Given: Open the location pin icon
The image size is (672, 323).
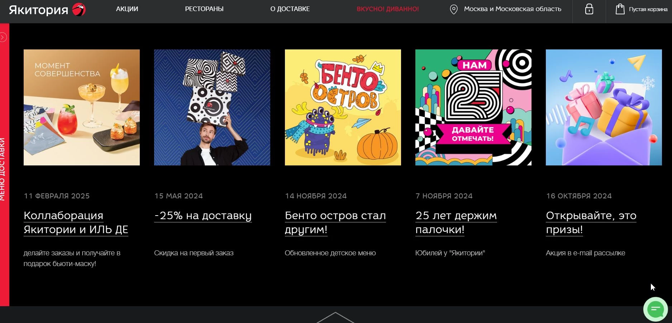Looking at the screenshot, I should pos(454,9).
